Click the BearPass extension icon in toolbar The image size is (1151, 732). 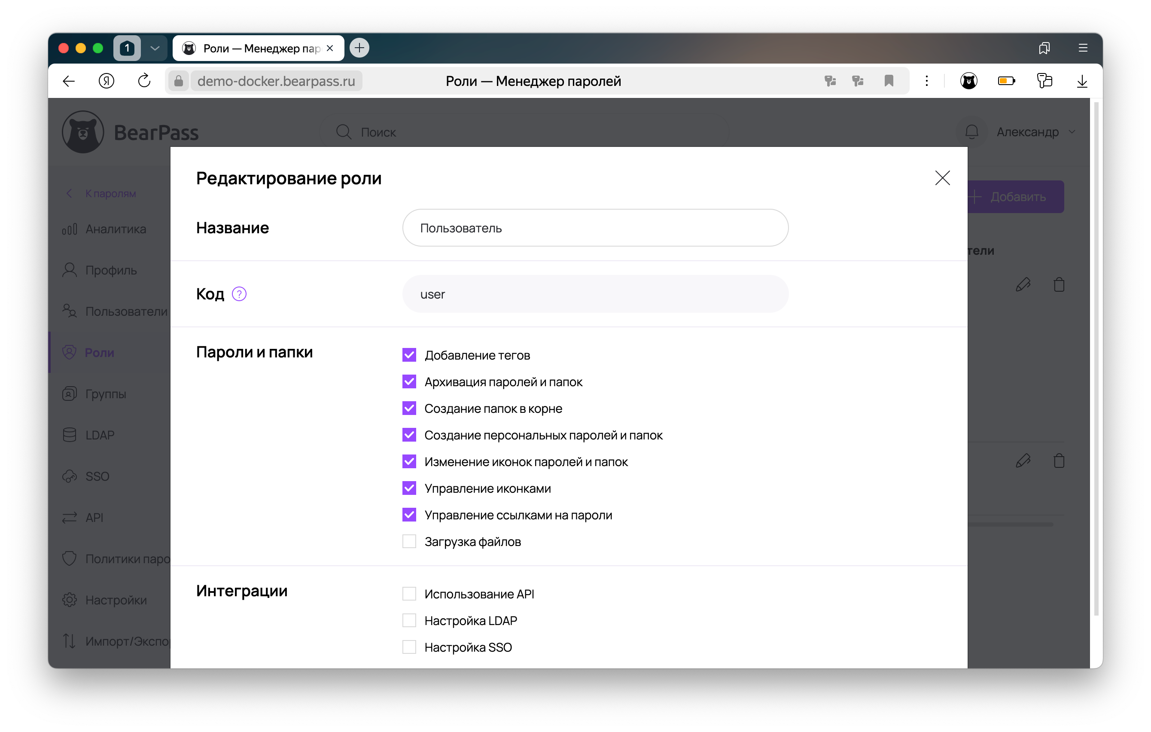968,81
